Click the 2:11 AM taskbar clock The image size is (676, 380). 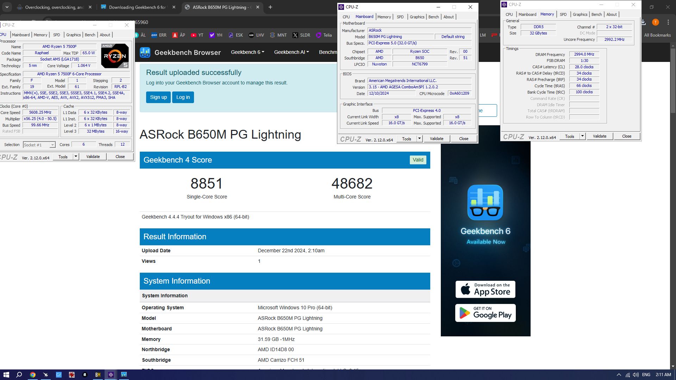coord(663,375)
